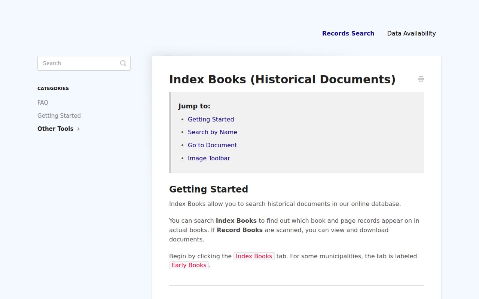
Task: Click the magnifier search icon
Action: pos(123,63)
